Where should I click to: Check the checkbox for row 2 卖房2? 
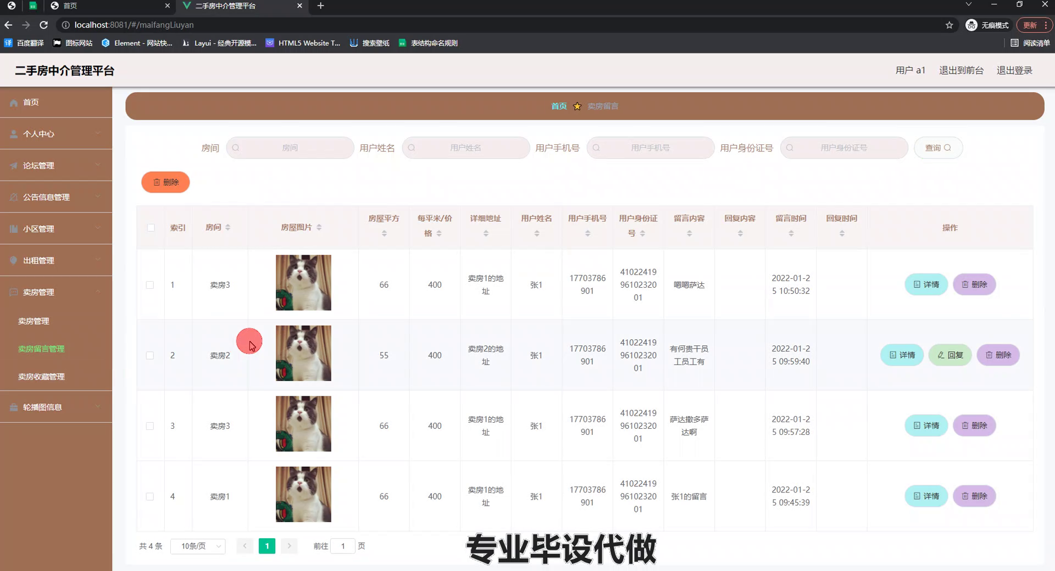[x=150, y=356]
